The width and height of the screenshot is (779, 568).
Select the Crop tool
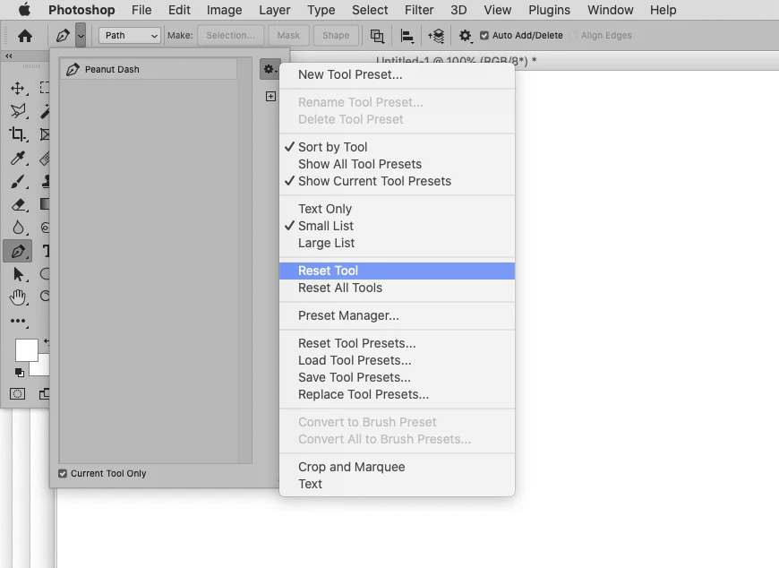pyautogui.click(x=18, y=134)
